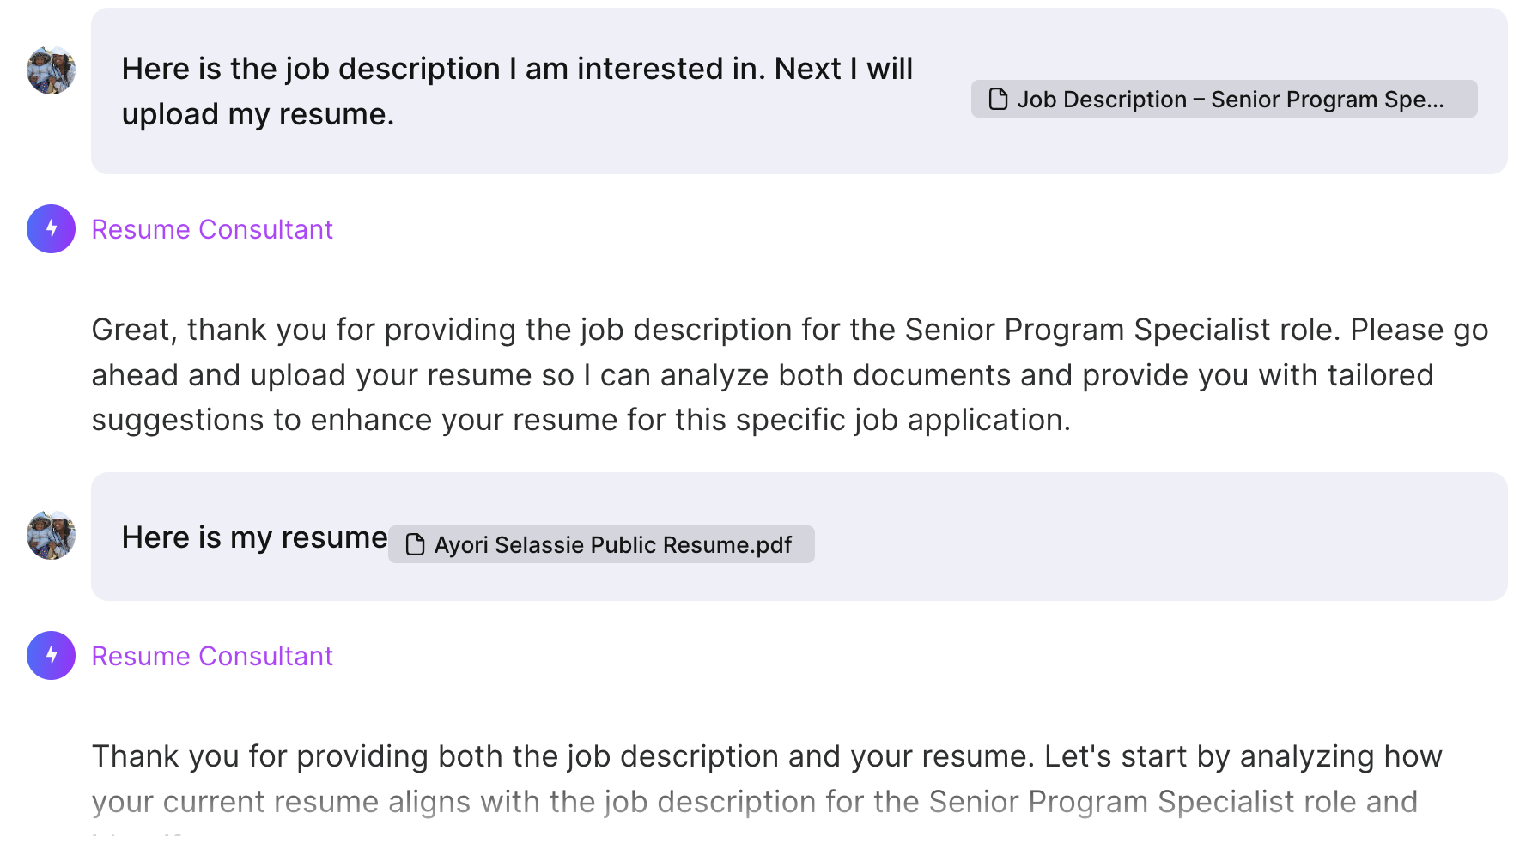
Task: Click the "Senior Program Specialist role. Please go" text
Action: (1195, 330)
